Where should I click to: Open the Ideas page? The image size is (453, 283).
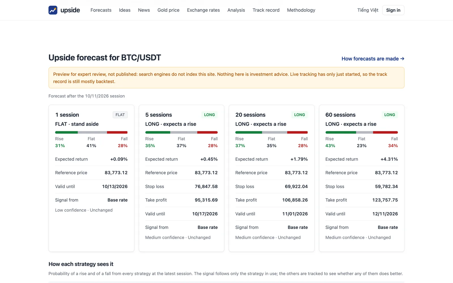pos(125,10)
